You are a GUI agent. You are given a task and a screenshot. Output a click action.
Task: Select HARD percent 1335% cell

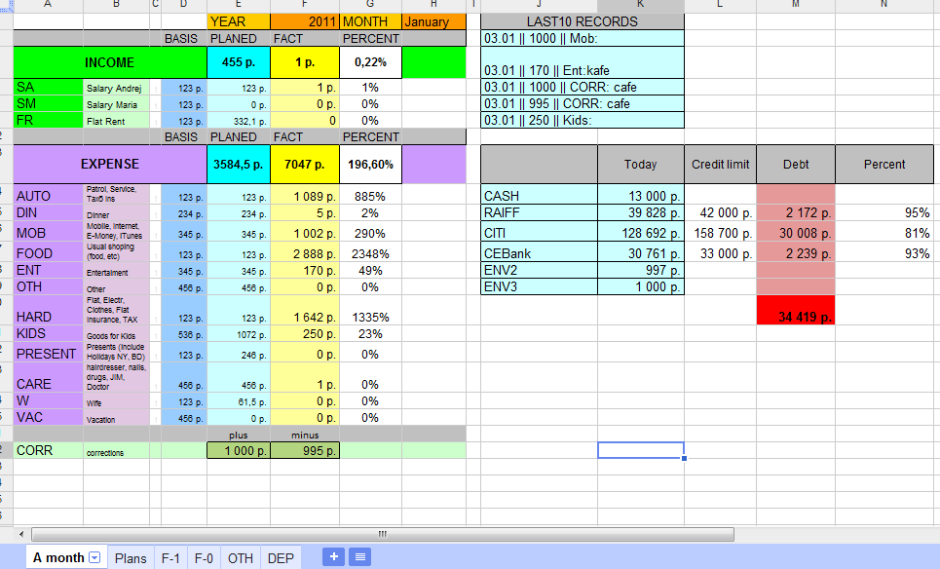[370, 310]
